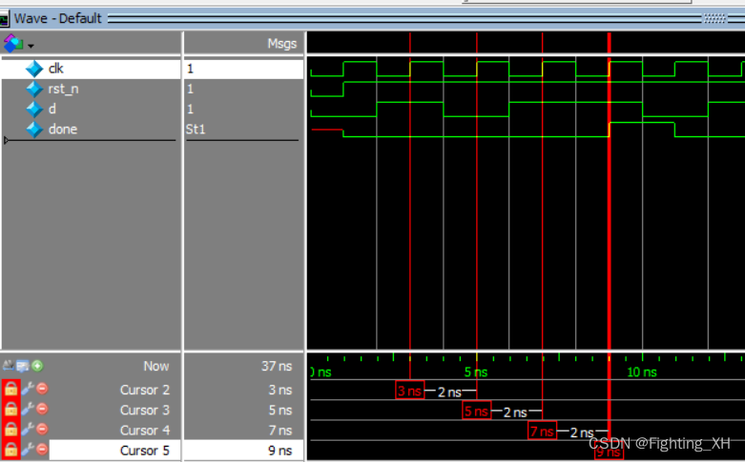Open Cursor 2 properties wrench icon

[x=27, y=390]
